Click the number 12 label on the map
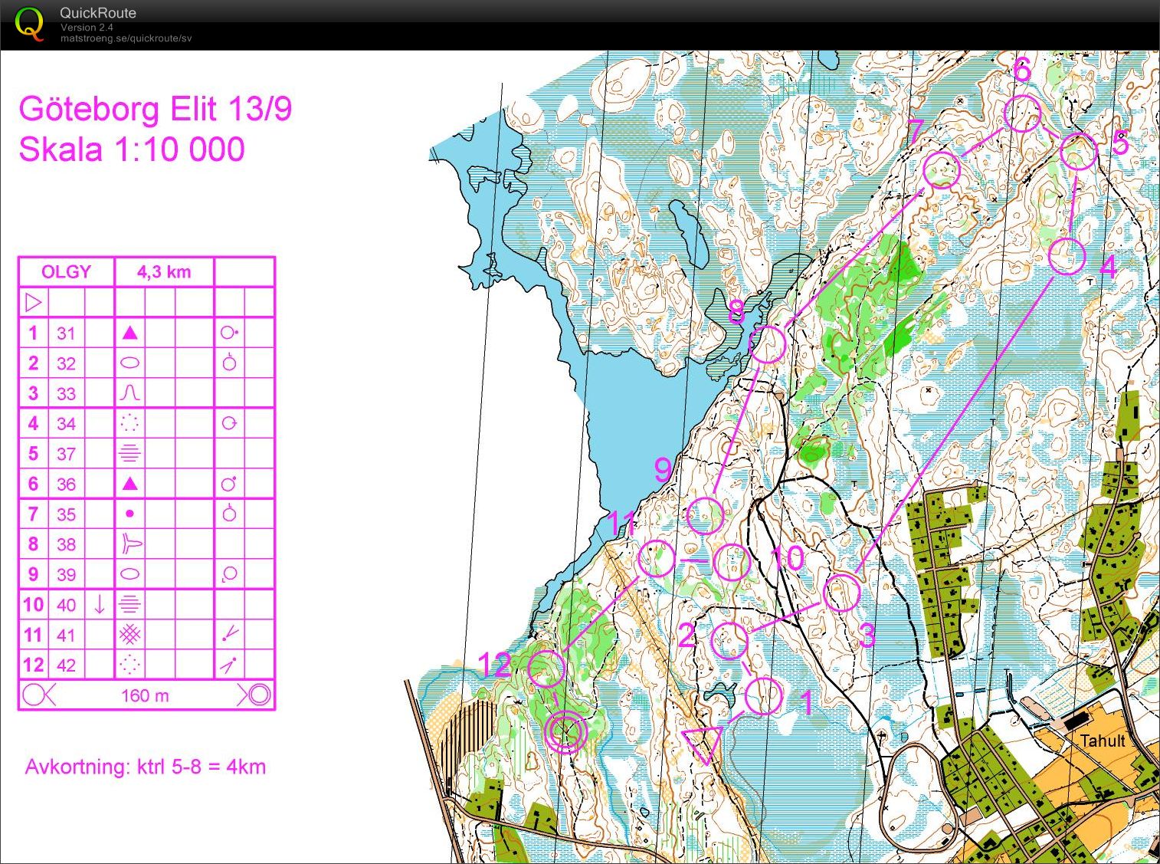Image resolution: width=1160 pixels, height=864 pixels. (x=495, y=665)
